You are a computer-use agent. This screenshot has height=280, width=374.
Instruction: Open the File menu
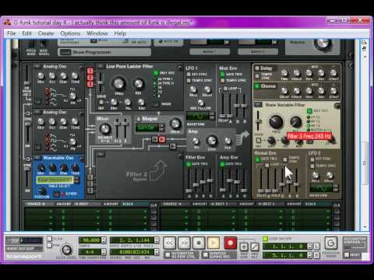click(x=12, y=33)
